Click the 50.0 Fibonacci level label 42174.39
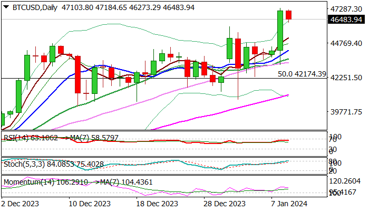The height and width of the screenshot is (211, 369). pyautogui.click(x=302, y=74)
